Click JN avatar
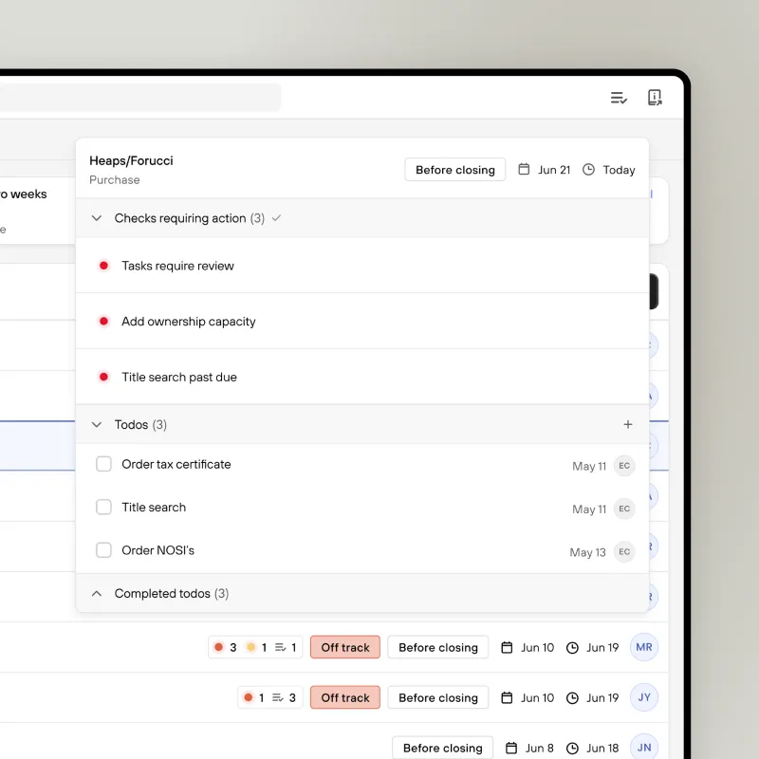 tap(644, 747)
